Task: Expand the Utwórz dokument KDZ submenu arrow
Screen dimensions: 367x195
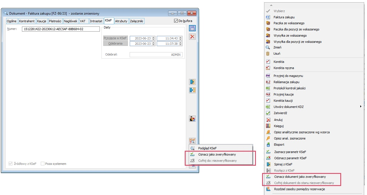Action: coord(361,107)
